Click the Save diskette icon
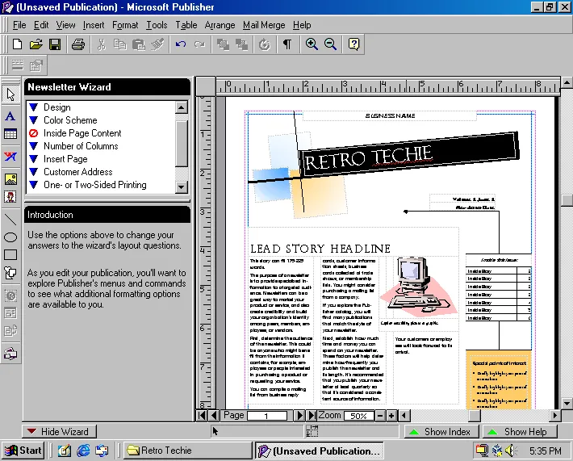 pyautogui.click(x=55, y=44)
